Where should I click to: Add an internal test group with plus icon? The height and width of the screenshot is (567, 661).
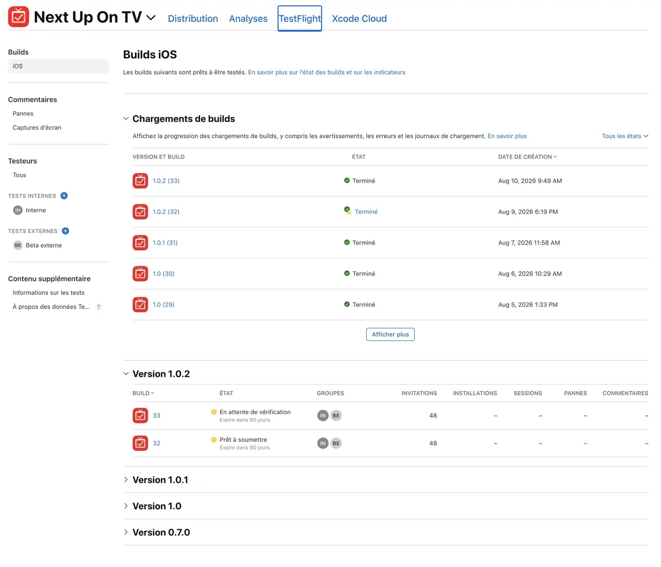coord(64,196)
